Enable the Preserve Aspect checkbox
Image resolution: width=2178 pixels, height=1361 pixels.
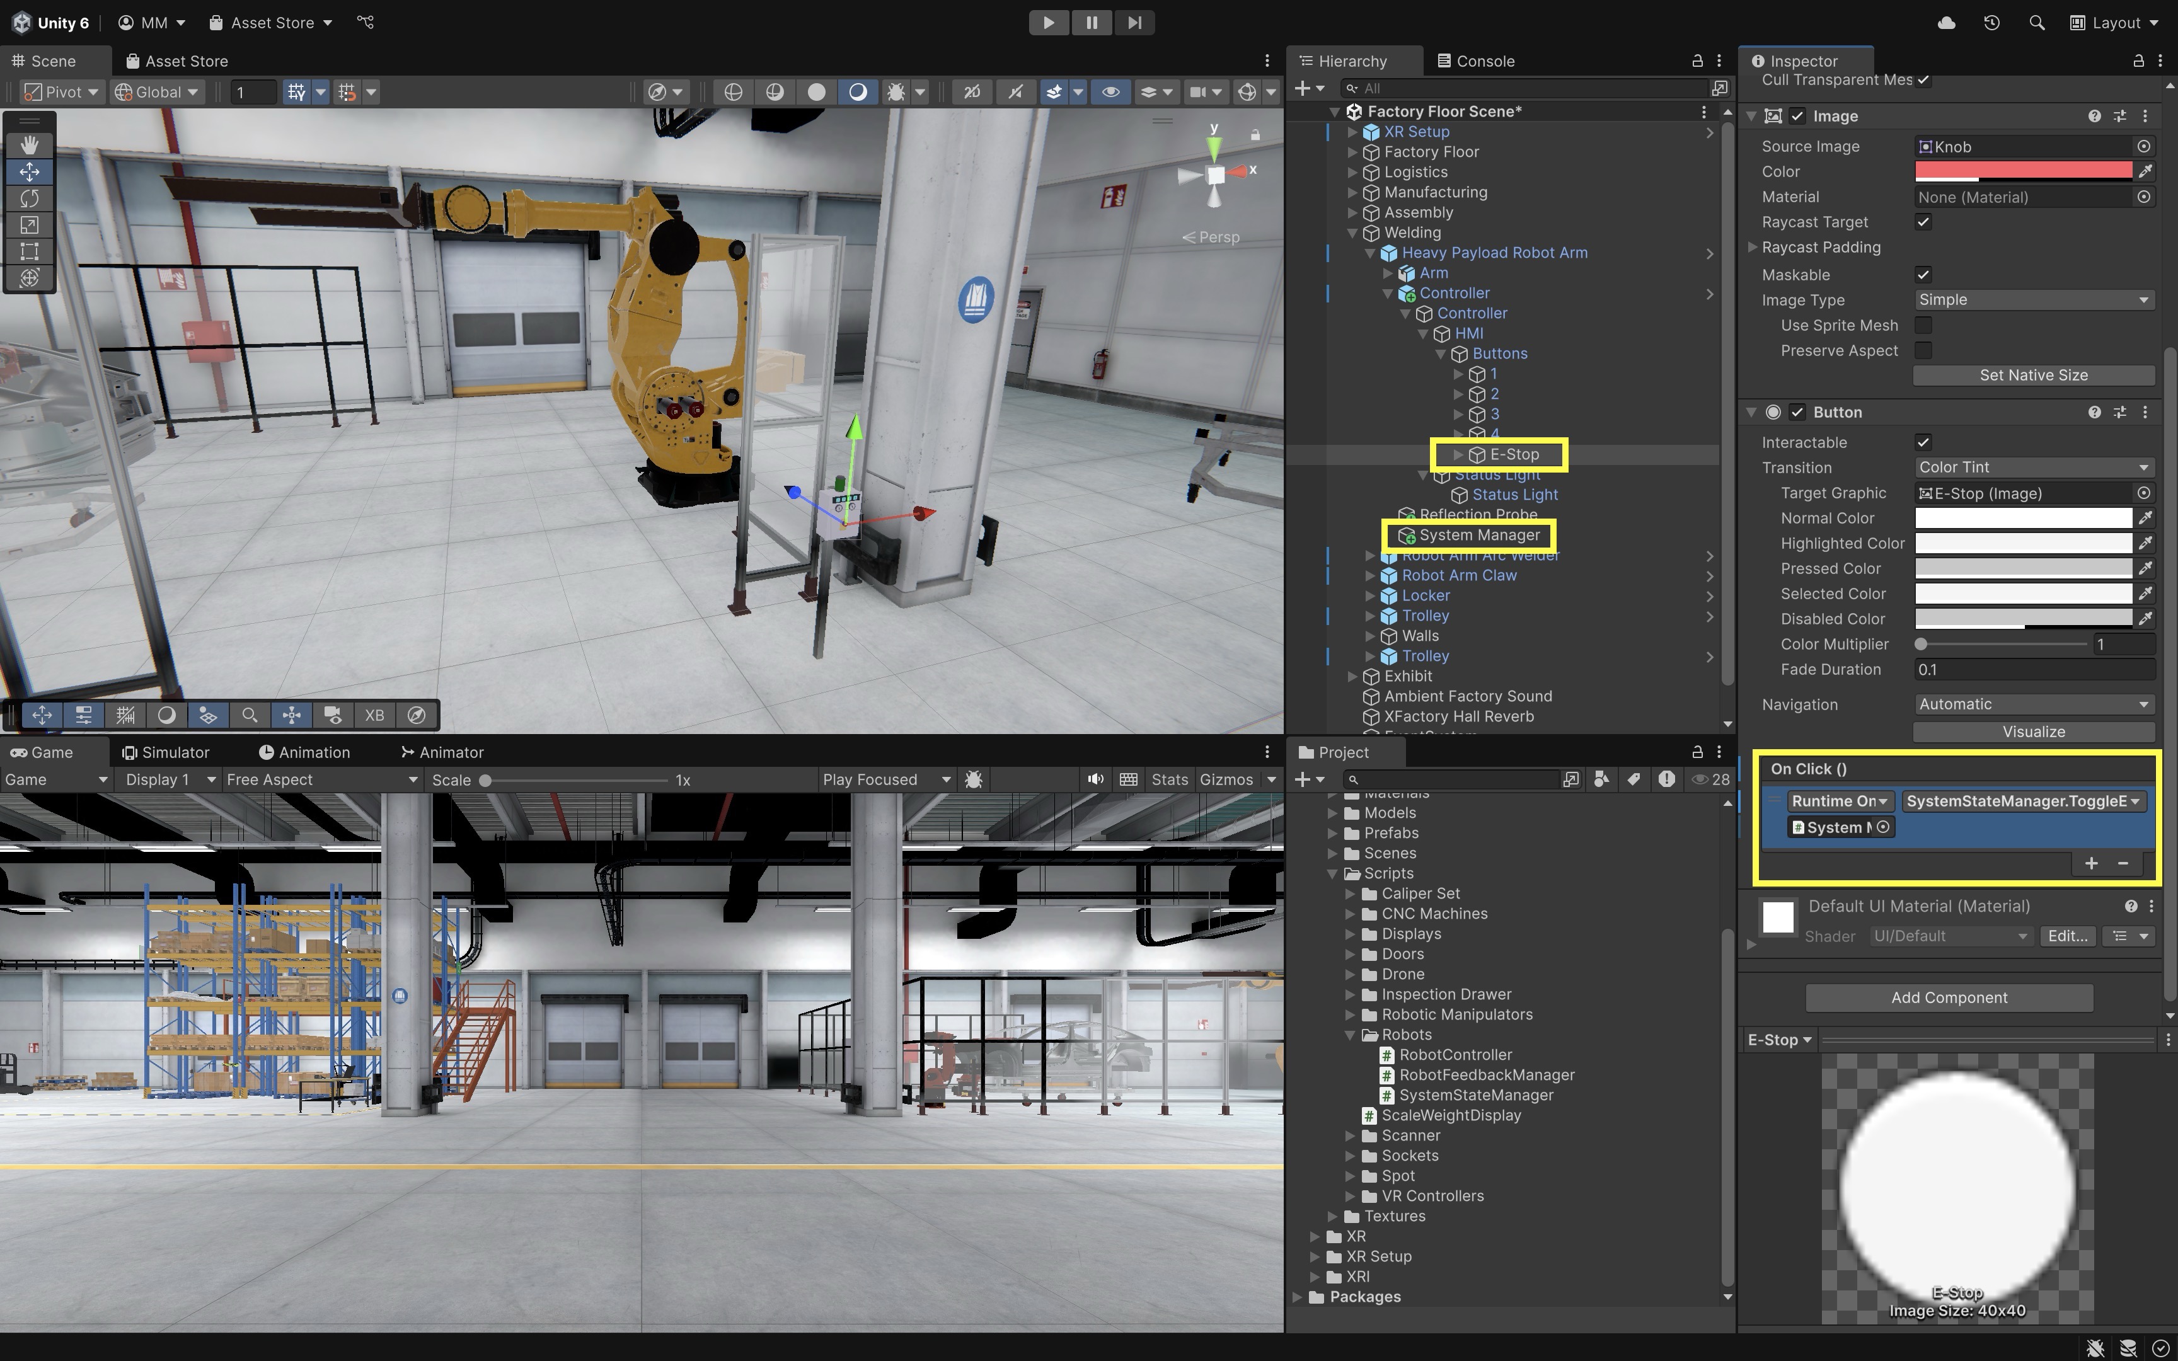[x=1923, y=350]
